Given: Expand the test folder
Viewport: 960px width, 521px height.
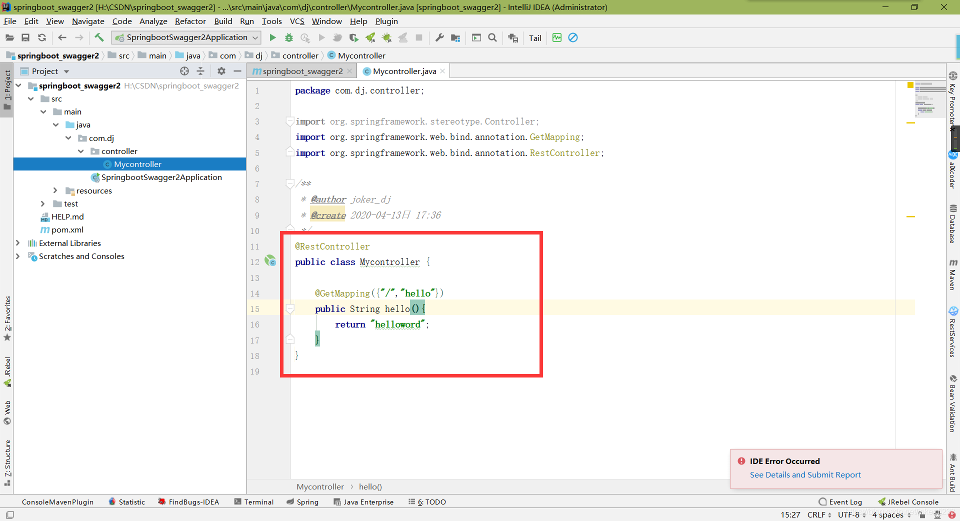Looking at the screenshot, I should tap(43, 203).
